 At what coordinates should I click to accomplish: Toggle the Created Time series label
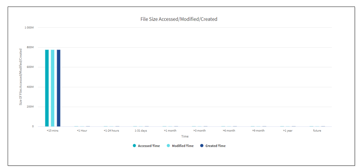click(215, 146)
